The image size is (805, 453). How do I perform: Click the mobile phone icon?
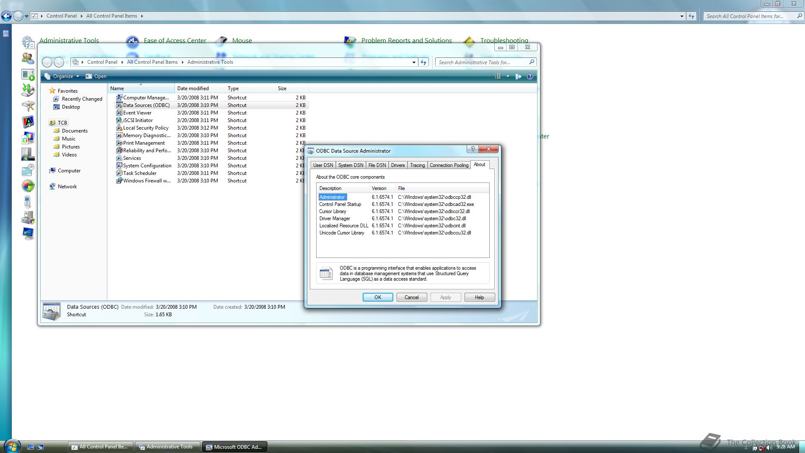(27, 202)
